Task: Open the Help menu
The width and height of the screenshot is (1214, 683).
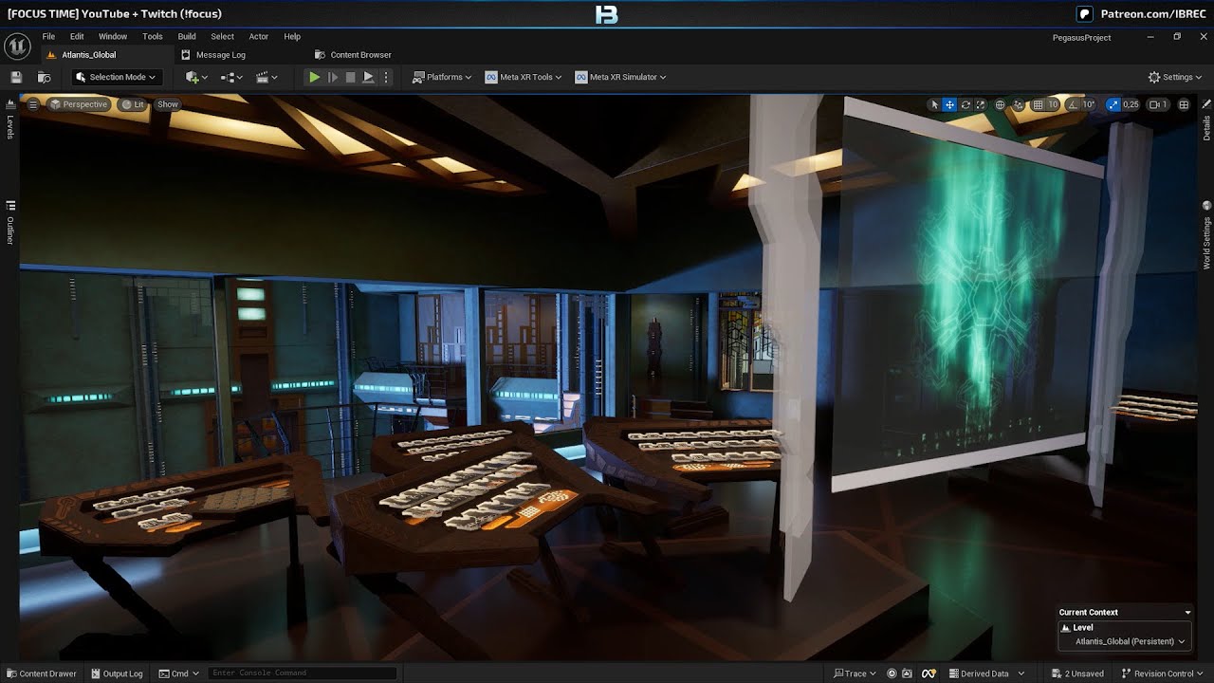Action: [x=292, y=36]
